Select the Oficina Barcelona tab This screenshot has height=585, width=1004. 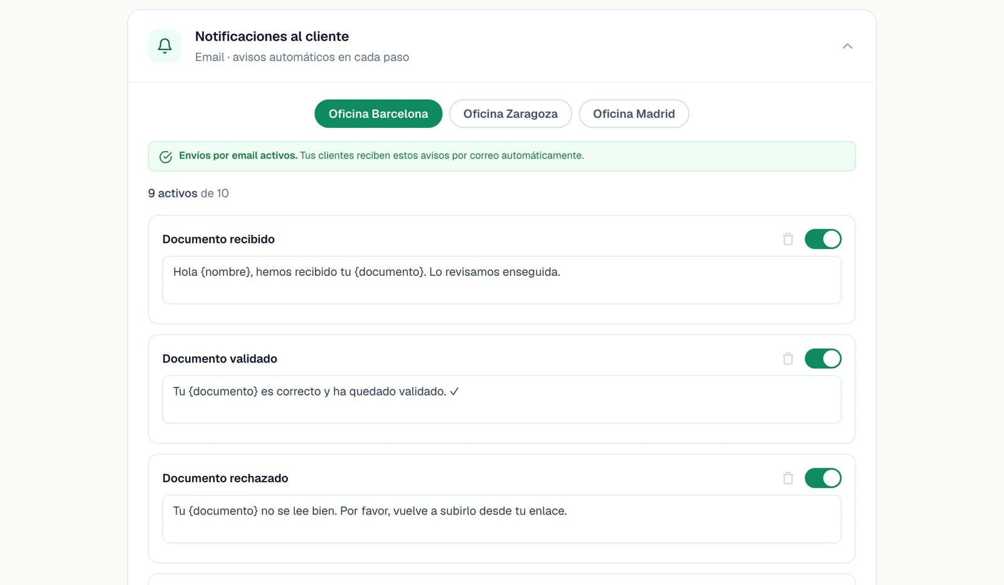[378, 113]
